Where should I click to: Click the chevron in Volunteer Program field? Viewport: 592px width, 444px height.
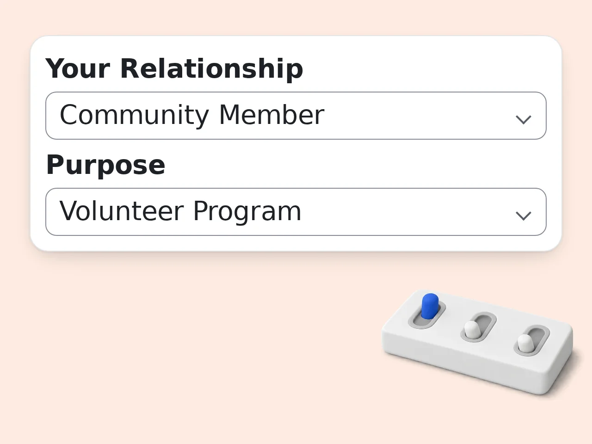coord(523,216)
